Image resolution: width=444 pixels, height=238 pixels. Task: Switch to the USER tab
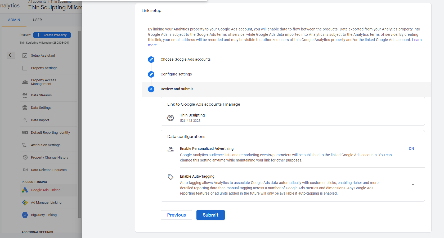tap(37, 20)
